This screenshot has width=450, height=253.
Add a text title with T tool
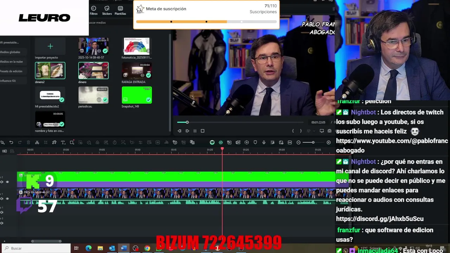click(x=63, y=142)
